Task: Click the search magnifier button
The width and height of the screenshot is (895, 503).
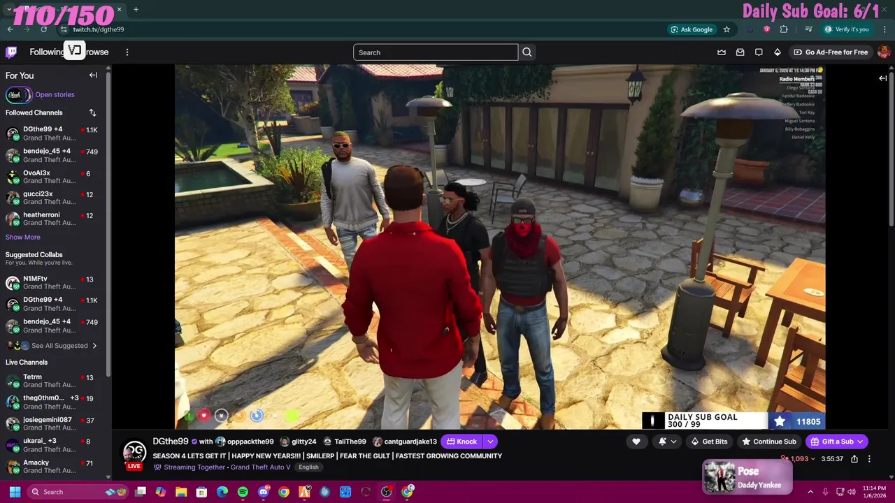Action: point(527,52)
